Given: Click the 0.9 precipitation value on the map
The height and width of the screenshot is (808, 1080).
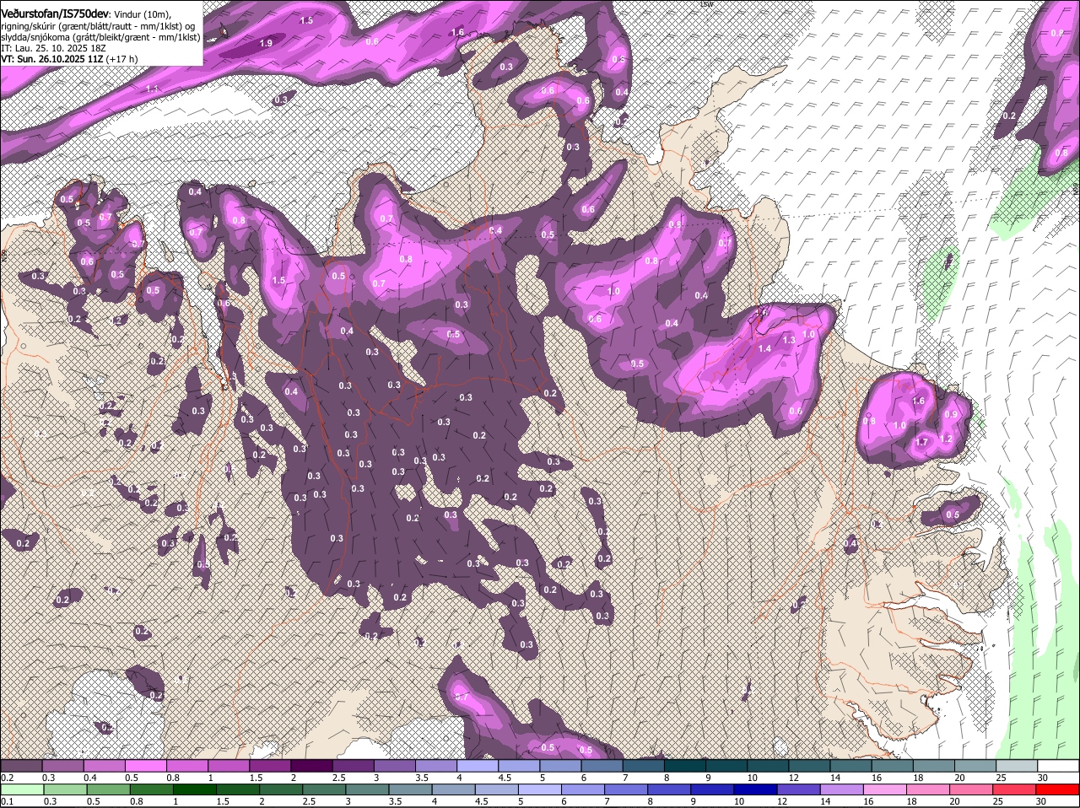Looking at the screenshot, I should click(952, 414).
